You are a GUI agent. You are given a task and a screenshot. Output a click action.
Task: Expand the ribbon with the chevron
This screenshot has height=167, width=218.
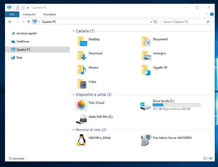[x=206, y=14]
